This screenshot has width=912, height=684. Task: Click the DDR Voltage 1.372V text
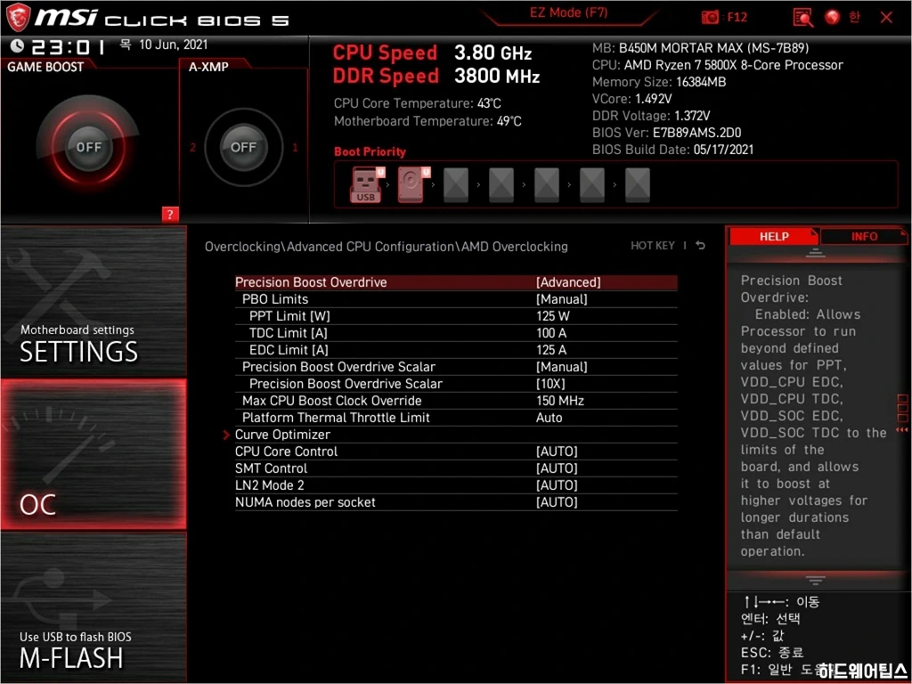651,116
